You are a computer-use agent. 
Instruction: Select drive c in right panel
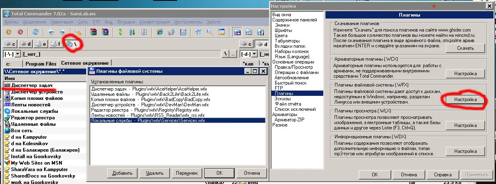click(x=247, y=44)
